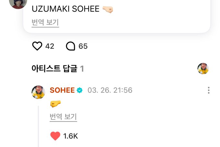Open the post author's avatar at top

[18, 3]
